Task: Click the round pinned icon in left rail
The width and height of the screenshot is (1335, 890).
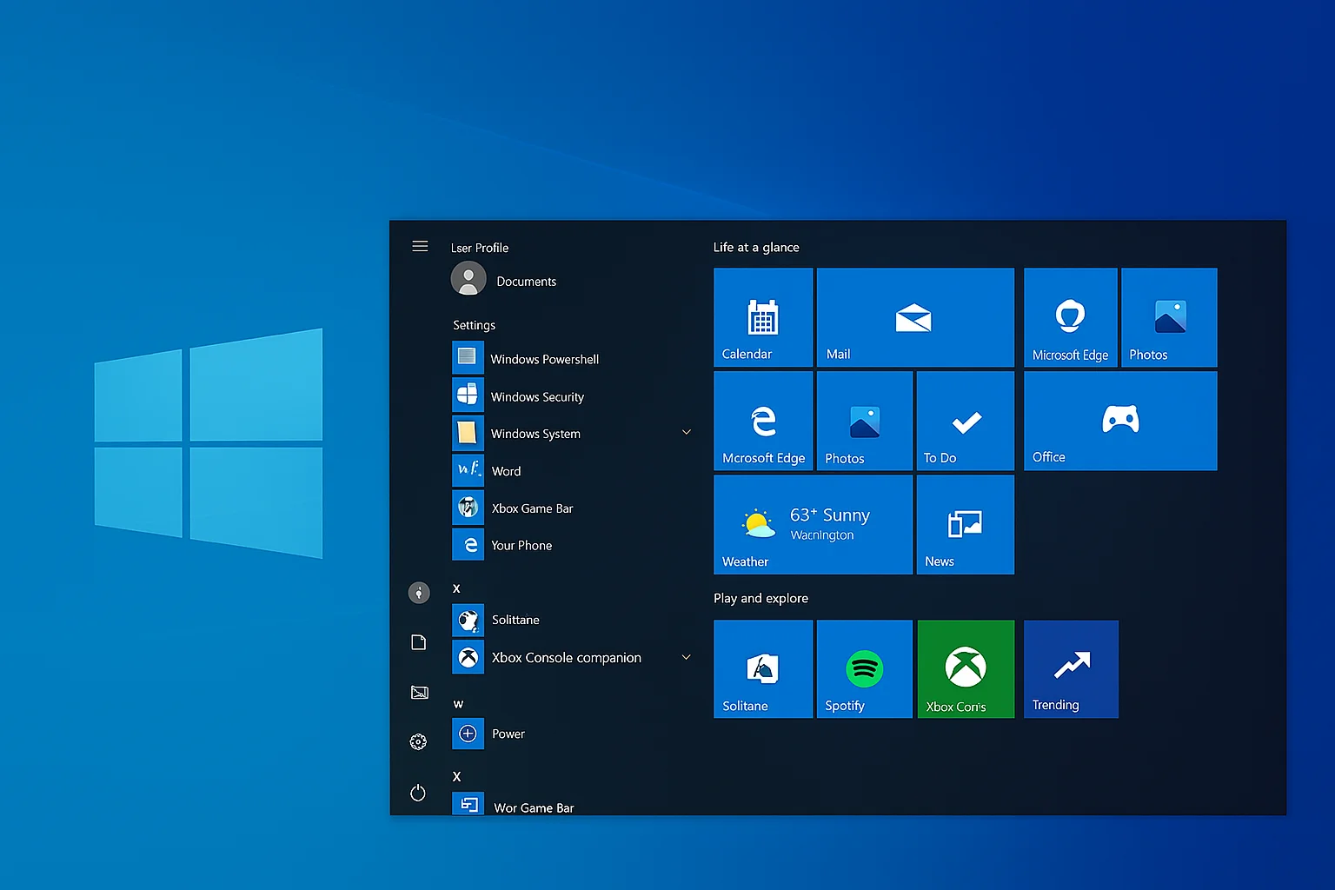Action: [x=419, y=593]
